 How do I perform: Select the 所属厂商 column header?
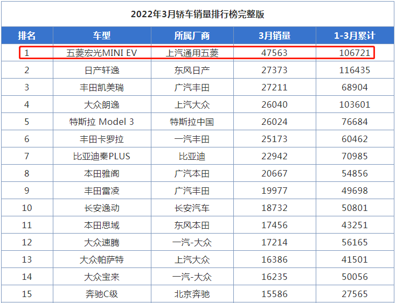[192, 36]
